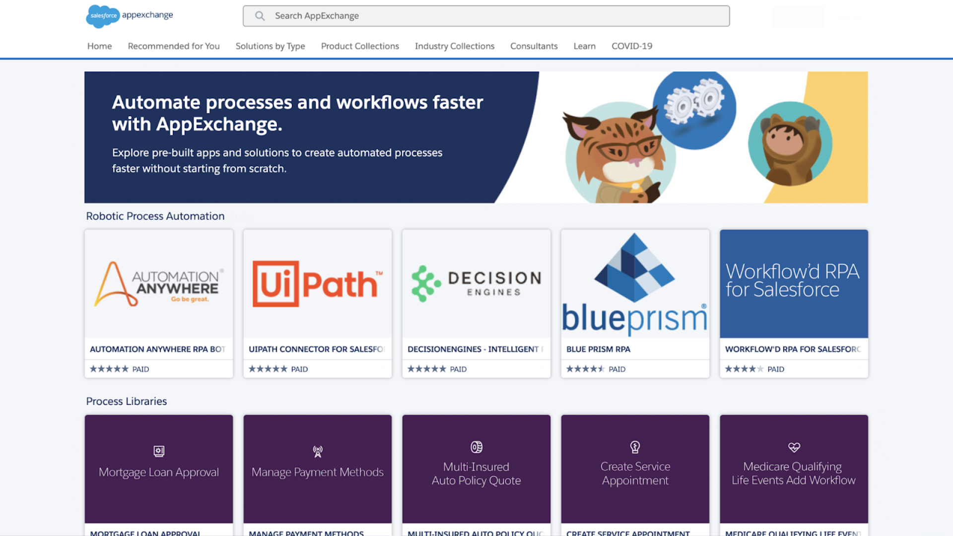The image size is (953, 536).
Task: Toggle the Recommended for You menu
Action: tap(173, 46)
